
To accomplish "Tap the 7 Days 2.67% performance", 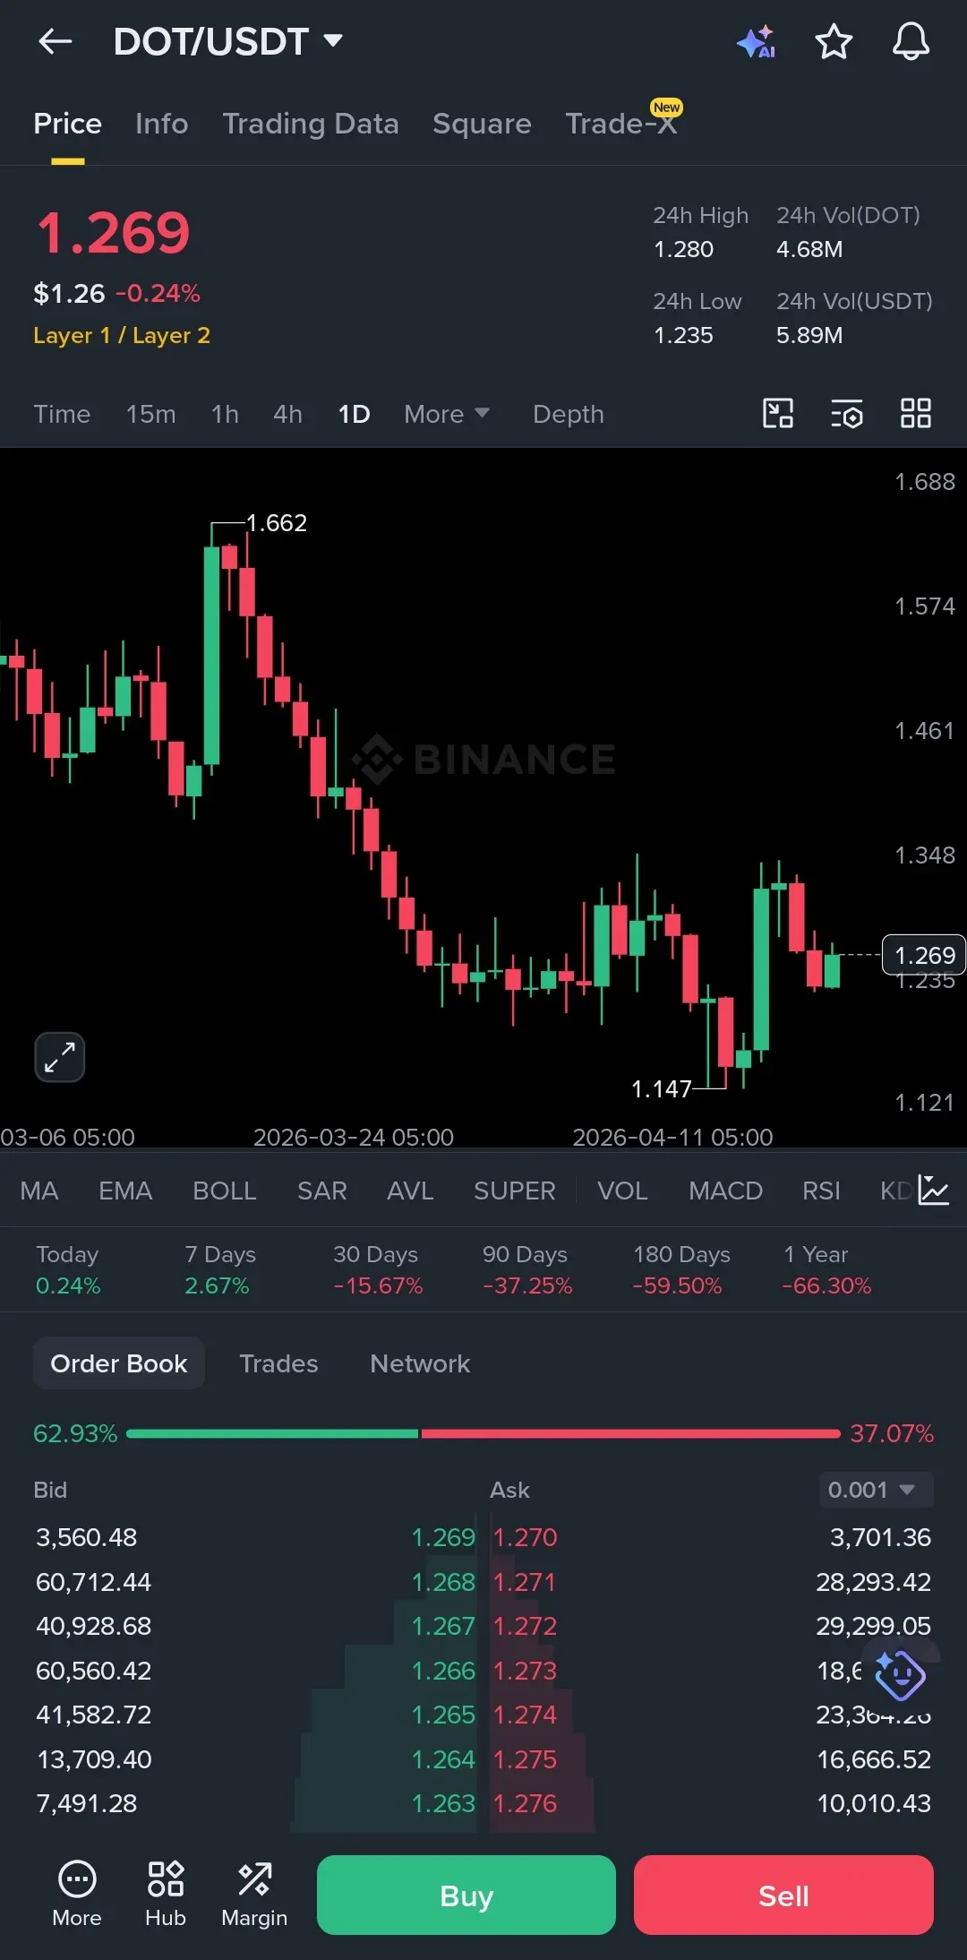I will coord(220,1270).
